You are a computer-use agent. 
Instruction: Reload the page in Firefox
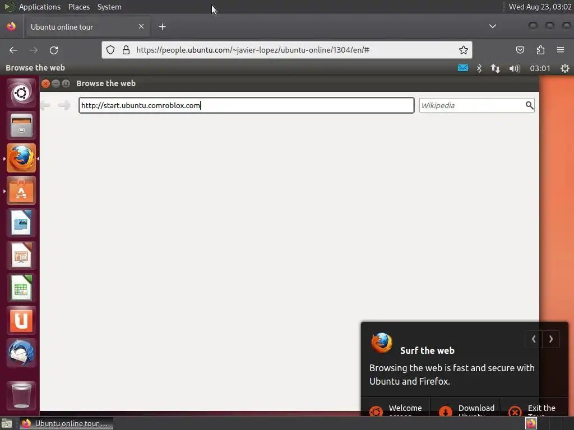click(x=54, y=50)
